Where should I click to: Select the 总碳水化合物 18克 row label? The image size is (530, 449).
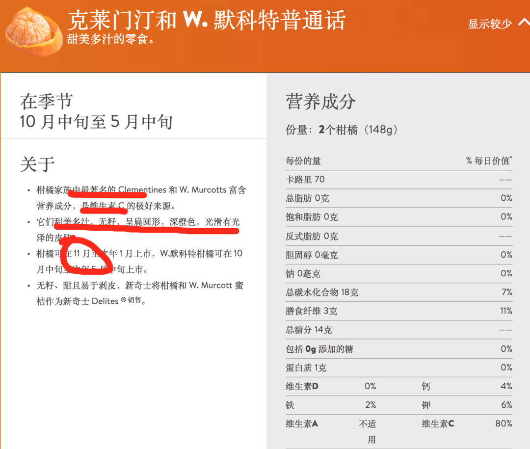click(322, 292)
